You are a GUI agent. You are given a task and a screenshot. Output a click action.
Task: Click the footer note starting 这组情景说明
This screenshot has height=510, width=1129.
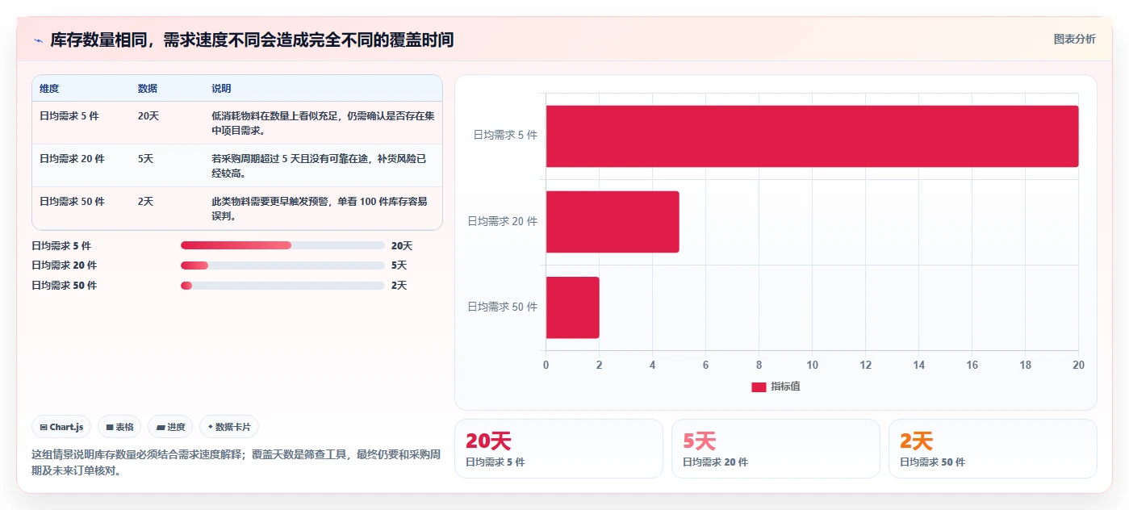point(236,462)
